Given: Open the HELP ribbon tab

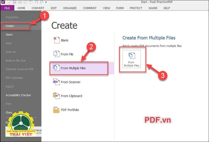Looking at the screenshot, I should pyautogui.click(x=167, y=8).
